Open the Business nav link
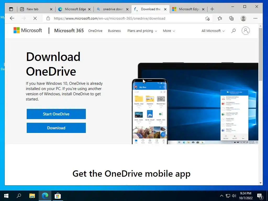The image size is (268, 201). pyautogui.click(x=114, y=31)
